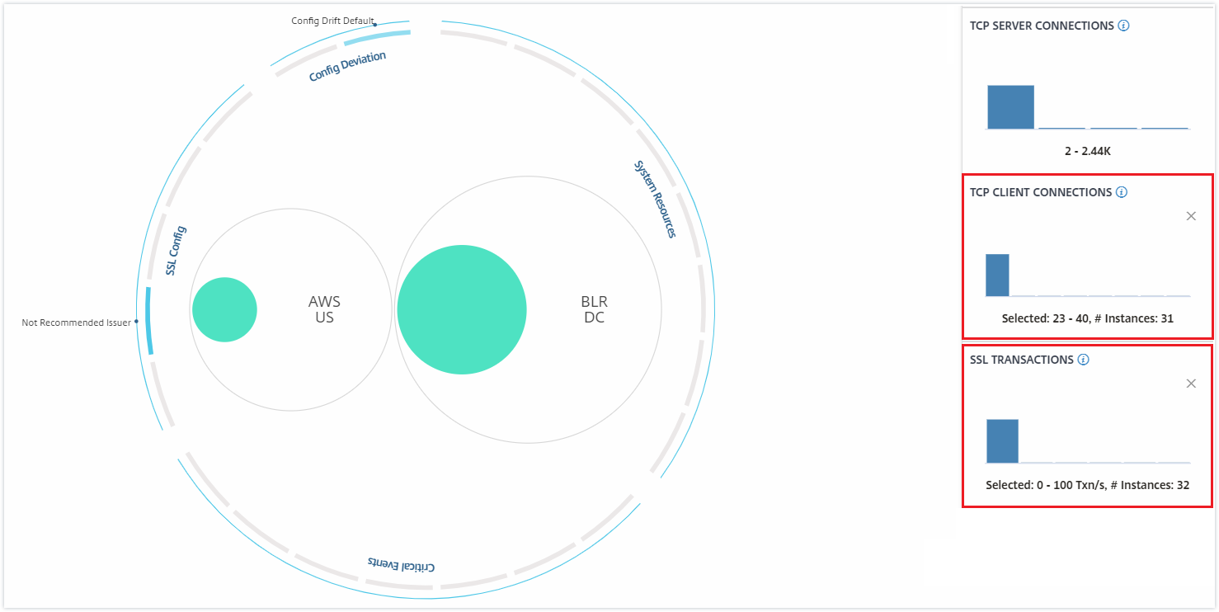The image size is (1219, 612).
Task: Clear the SSL Transactions selection with X
Action: 1191,384
